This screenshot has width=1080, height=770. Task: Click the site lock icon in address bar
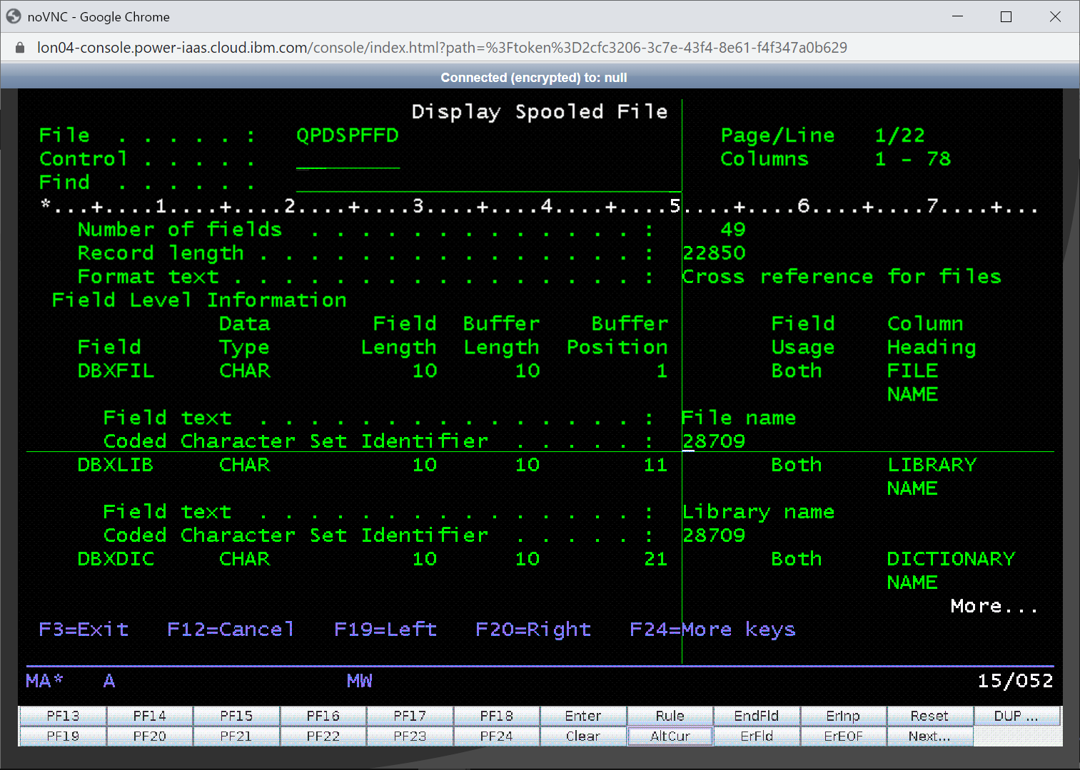point(20,48)
